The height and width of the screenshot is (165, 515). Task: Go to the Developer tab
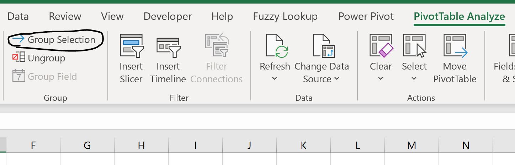pos(168,16)
